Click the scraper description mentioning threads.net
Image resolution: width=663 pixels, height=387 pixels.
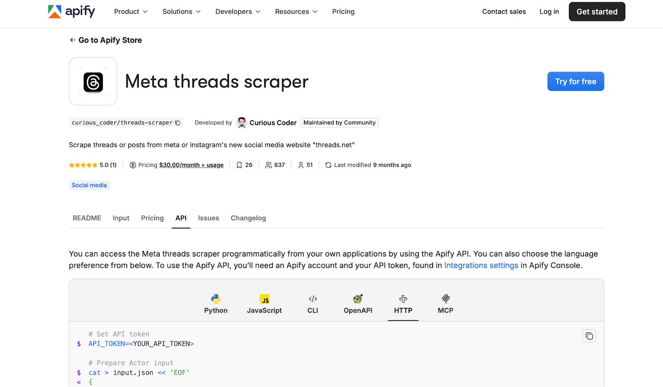coord(212,145)
